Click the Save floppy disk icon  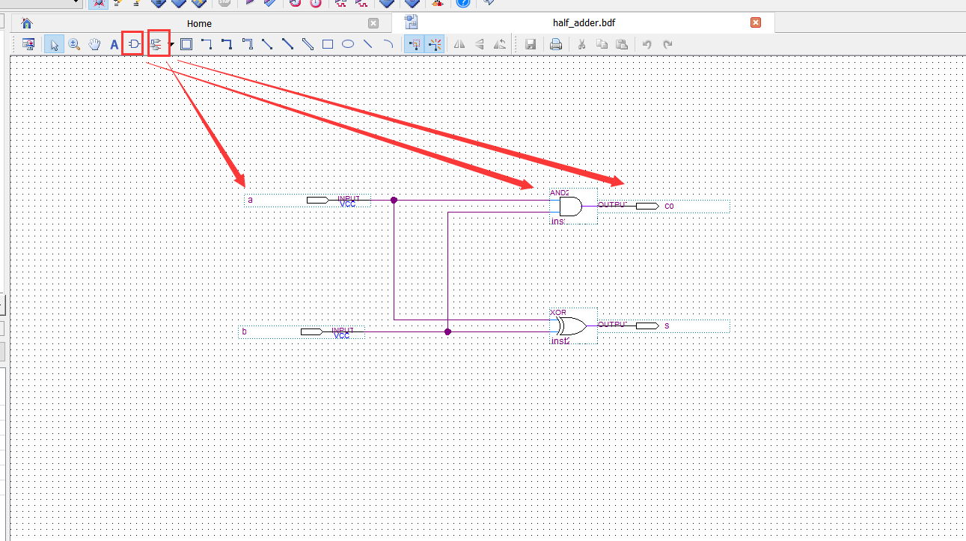(531, 44)
